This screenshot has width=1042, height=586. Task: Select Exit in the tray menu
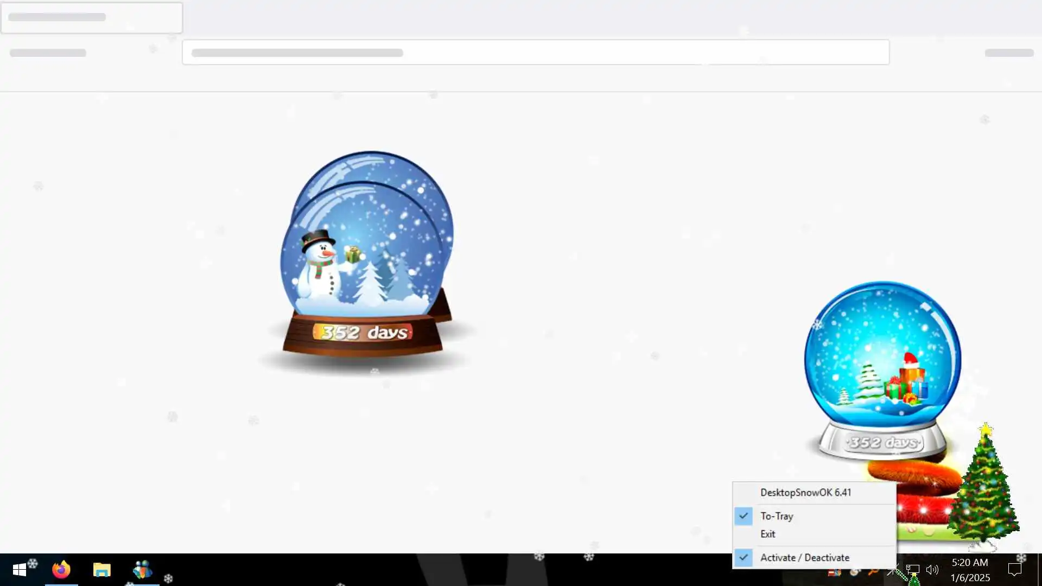click(x=767, y=534)
